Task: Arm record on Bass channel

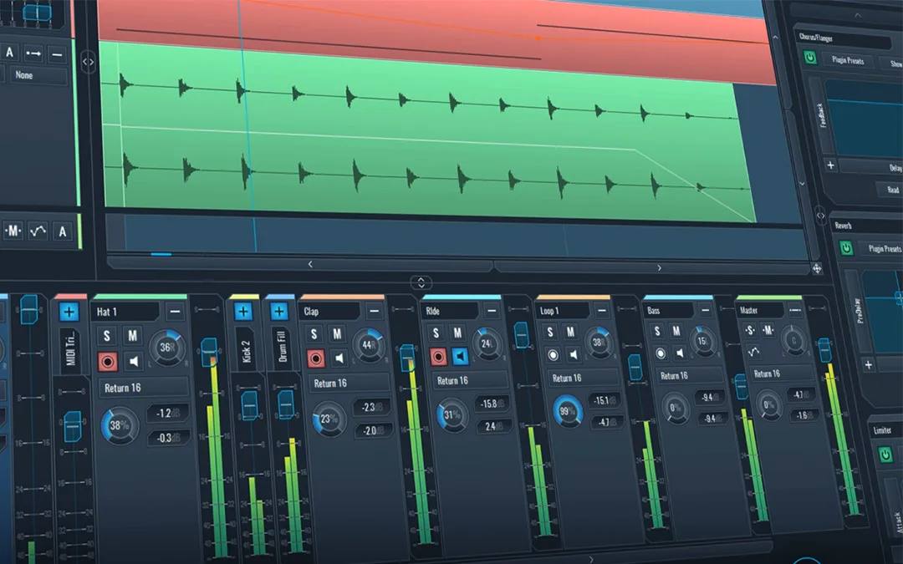Action: [x=661, y=353]
